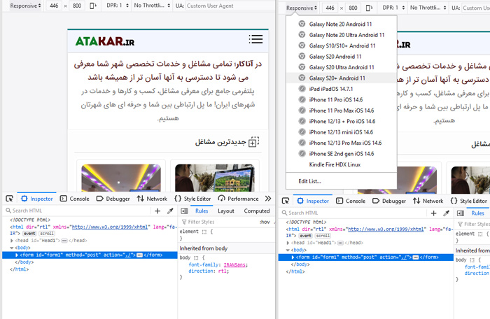Edit the width field 446 in left window

point(54,6)
